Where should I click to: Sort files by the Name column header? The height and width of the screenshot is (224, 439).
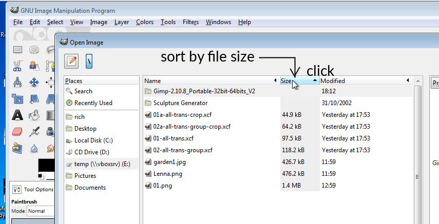click(x=212, y=81)
